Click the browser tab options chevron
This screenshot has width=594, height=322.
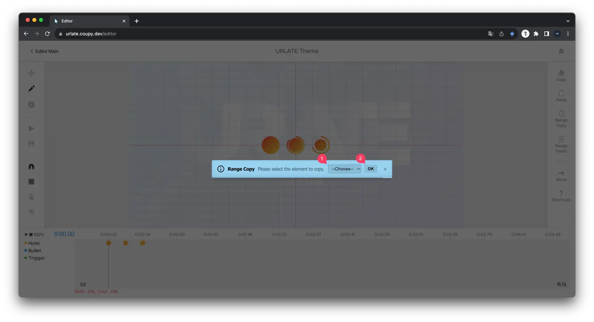[x=568, y=21]
